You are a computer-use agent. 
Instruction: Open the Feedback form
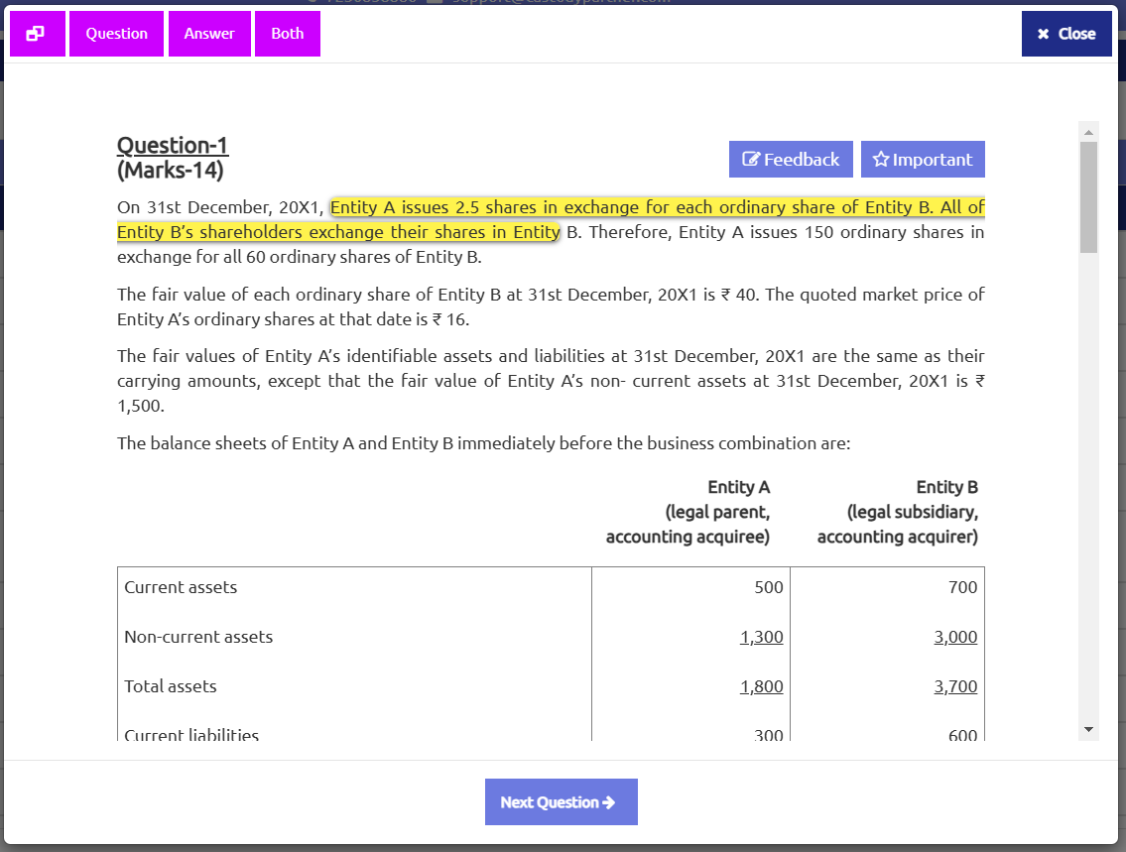coord(791,160)
